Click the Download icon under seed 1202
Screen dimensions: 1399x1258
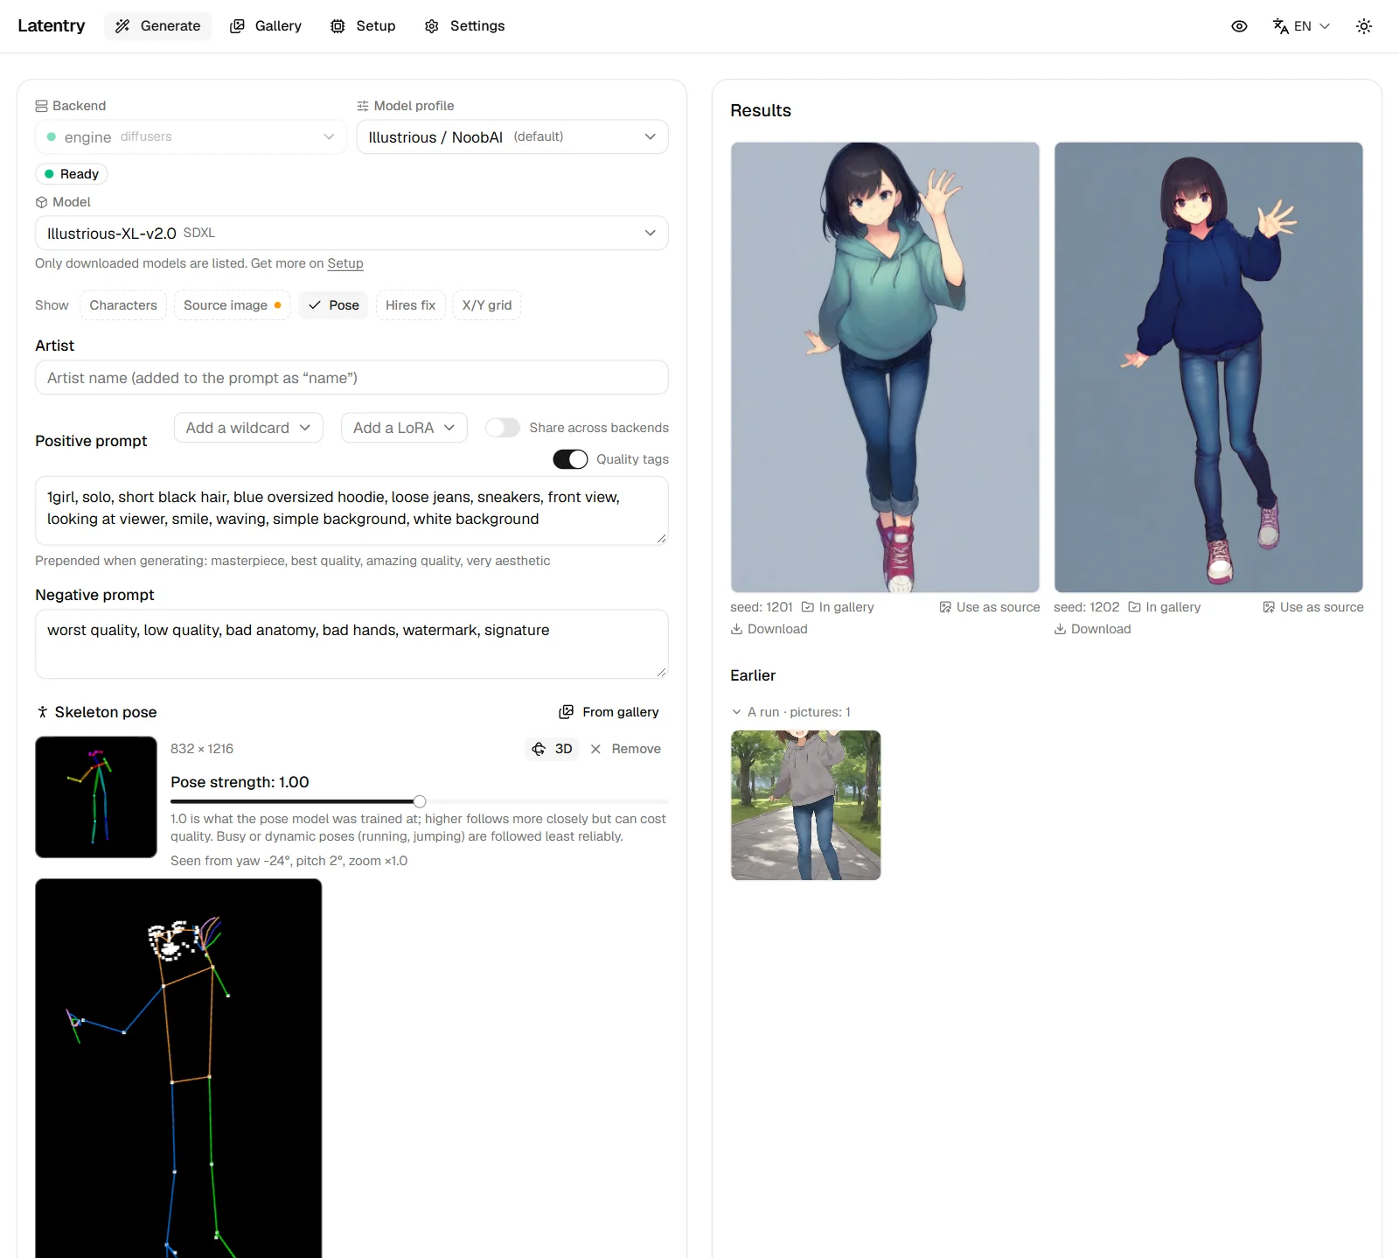[x=1060, y=629]
